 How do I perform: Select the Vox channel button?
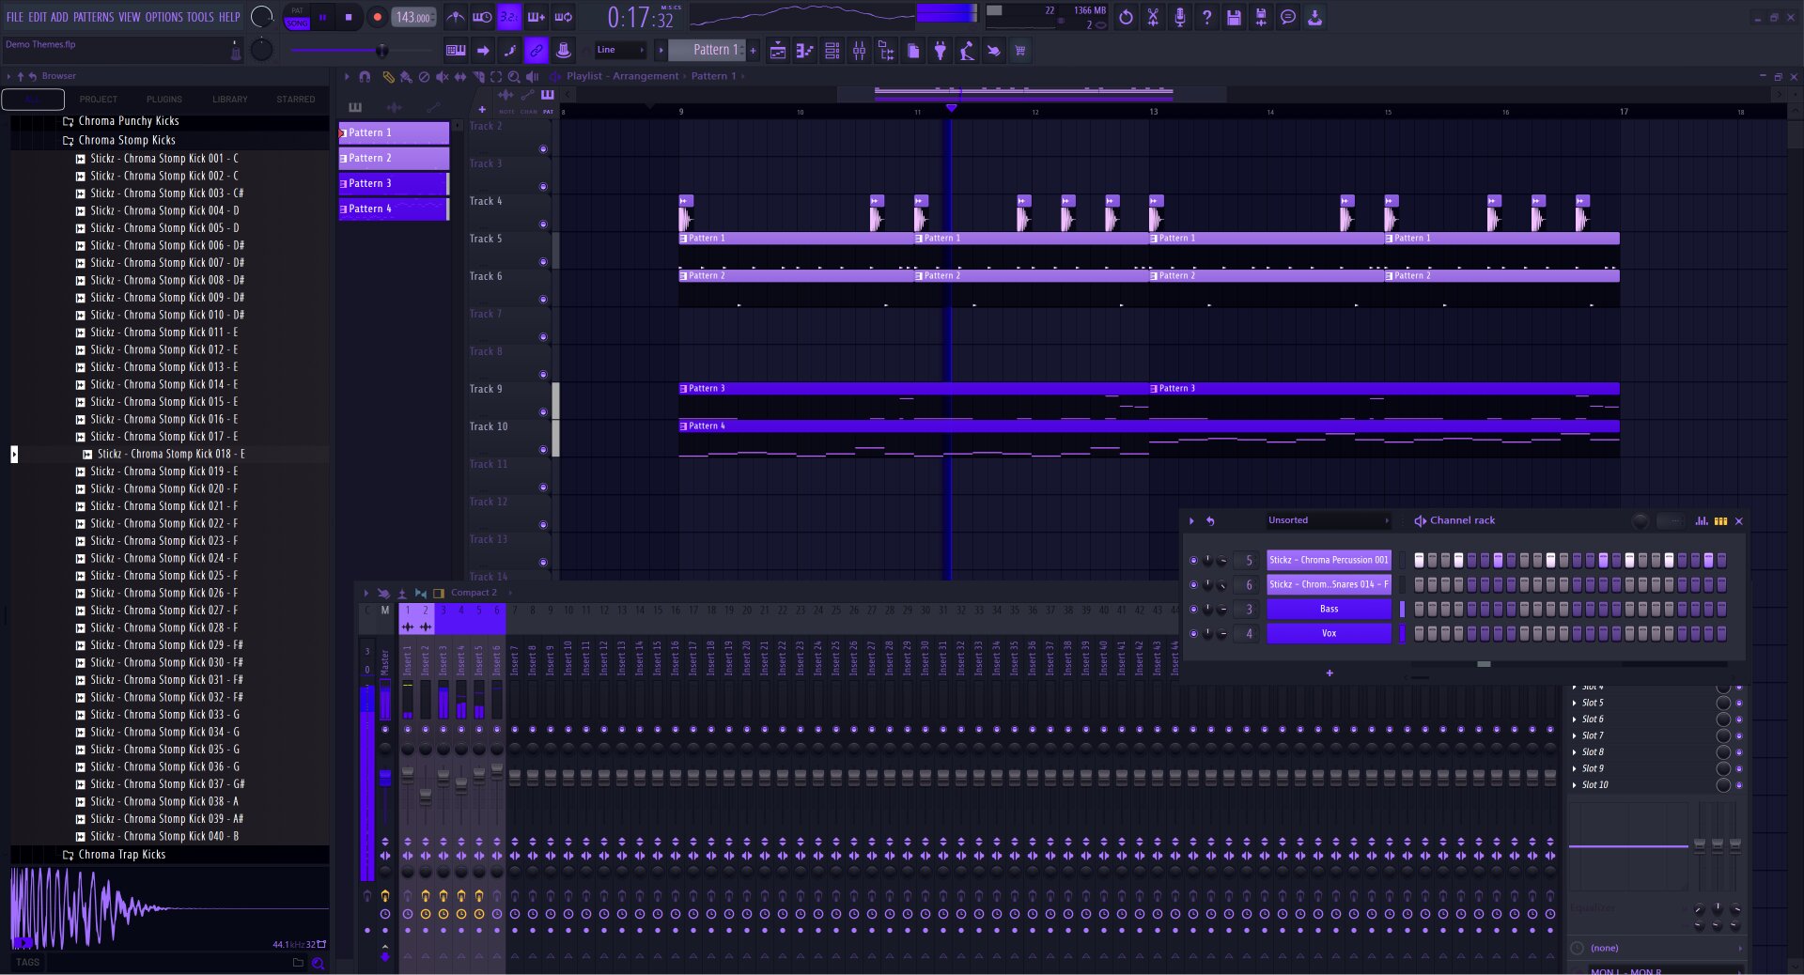[1329, 633]
